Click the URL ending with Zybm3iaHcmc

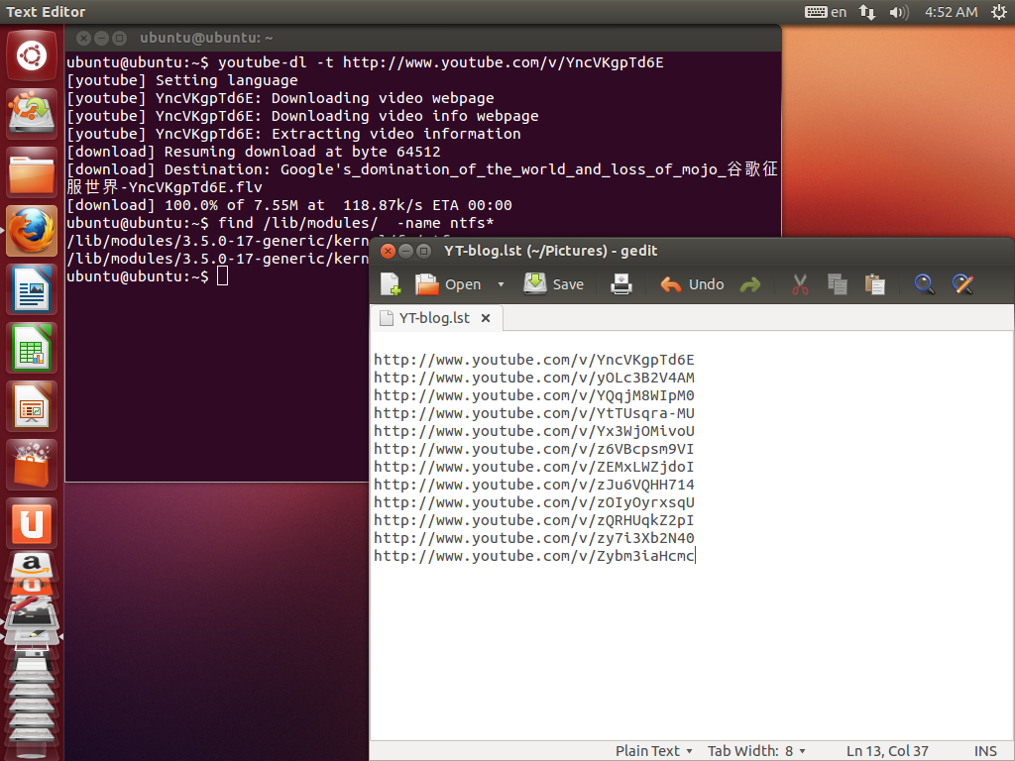(x=534, y=556)
